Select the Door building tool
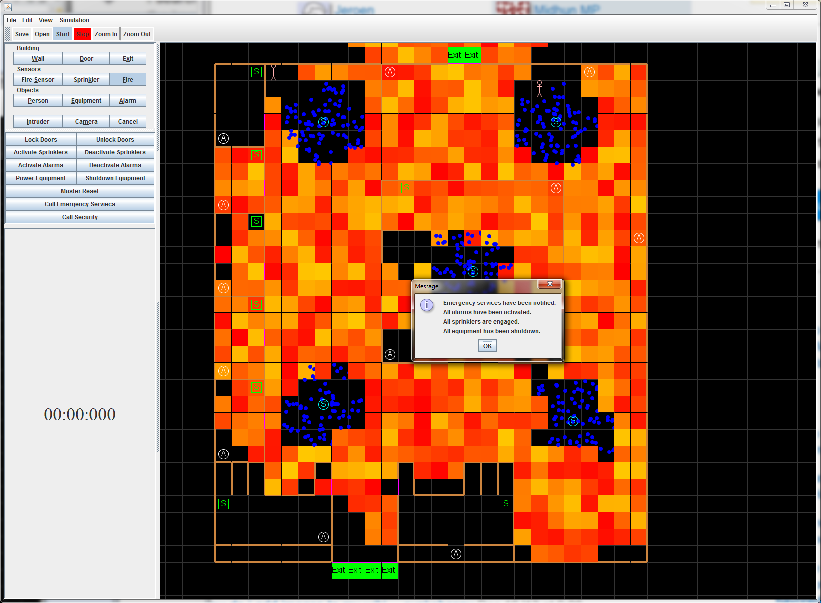This screenshot has width=821, height=603. click(x=86, y=58)
